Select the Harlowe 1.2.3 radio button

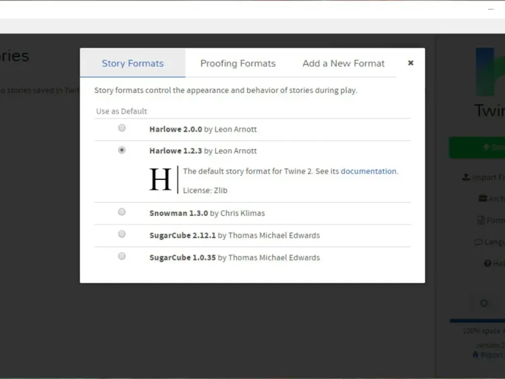(122, 150)
